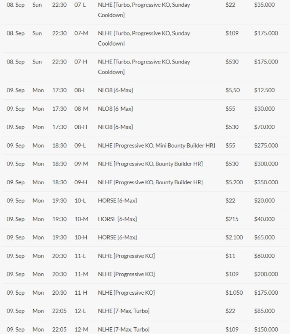This screenshot has width=290, height=334.
Task: Click the 10-L HORSE [6-Max] event name
Action: (117, 201)
